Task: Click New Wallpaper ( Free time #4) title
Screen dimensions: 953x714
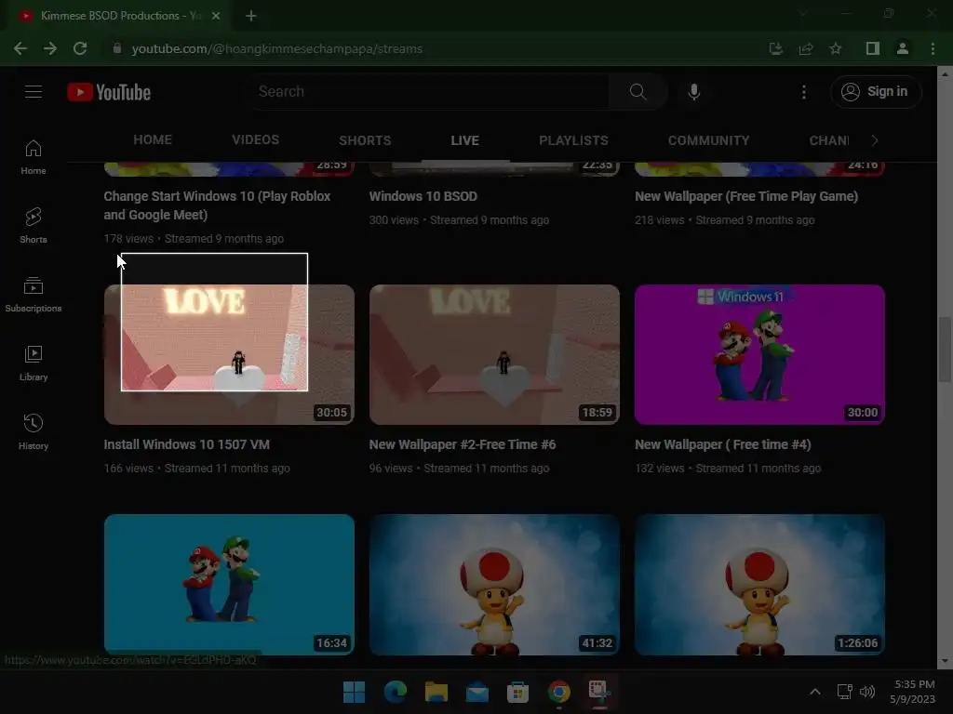Action: 722,444
